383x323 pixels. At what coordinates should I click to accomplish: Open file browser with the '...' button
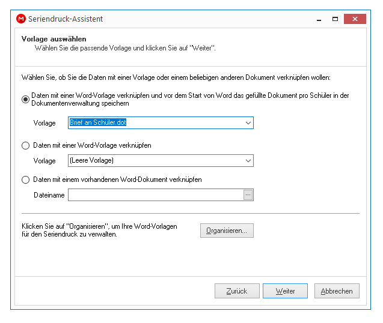[248, 195]
